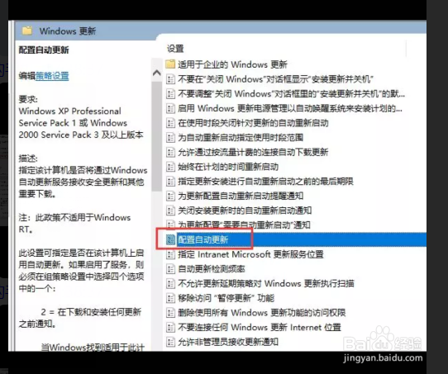Click text 指定更新安装进行自动重新启动之前的最后期限
The width and height of the screenshot is (448, 374).
(x=265, y=181)
